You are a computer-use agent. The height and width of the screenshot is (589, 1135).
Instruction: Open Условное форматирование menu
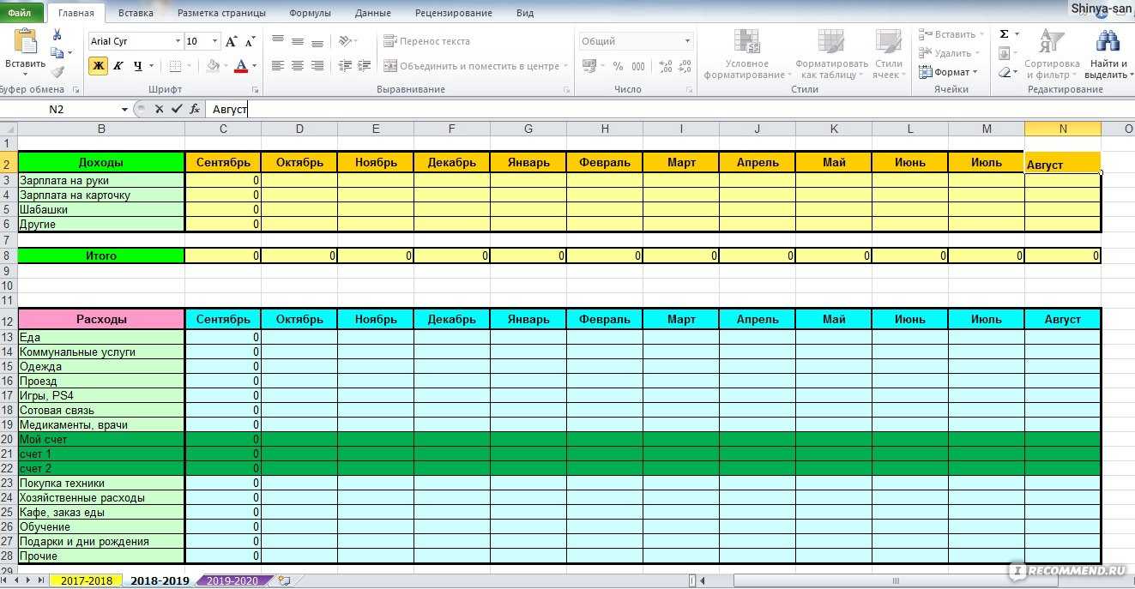point(746,54)
